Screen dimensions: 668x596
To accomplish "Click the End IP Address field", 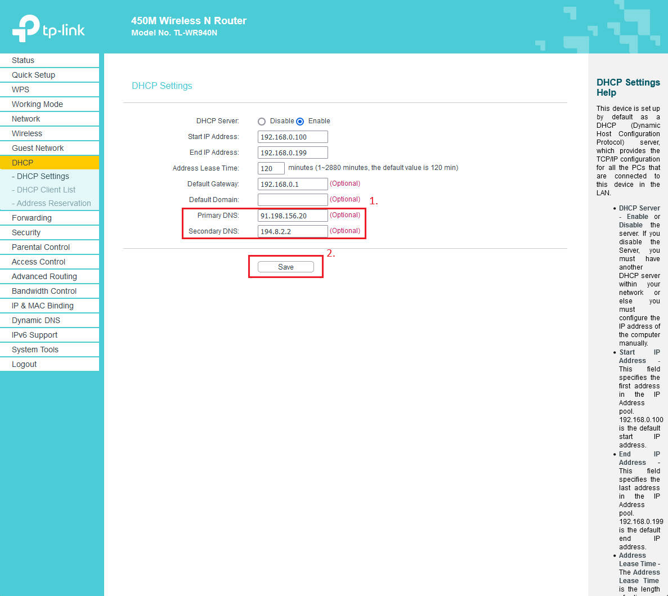I will click(x=293, y=153).
